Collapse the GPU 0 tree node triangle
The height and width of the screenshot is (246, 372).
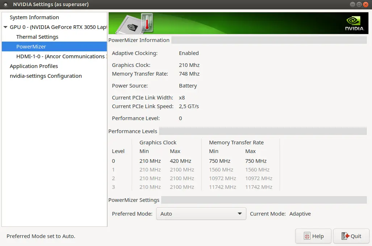(x=5, y=27)
